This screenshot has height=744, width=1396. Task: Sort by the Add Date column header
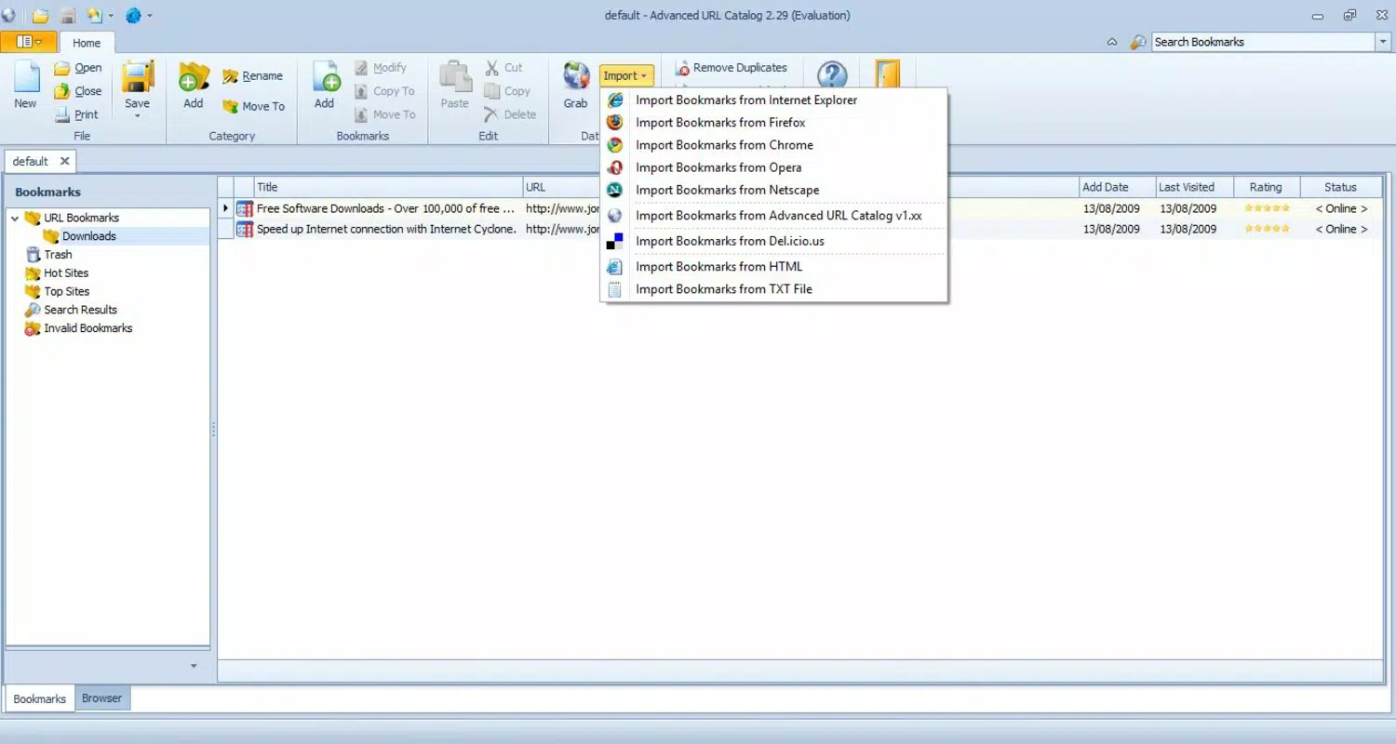[1118, 187]
